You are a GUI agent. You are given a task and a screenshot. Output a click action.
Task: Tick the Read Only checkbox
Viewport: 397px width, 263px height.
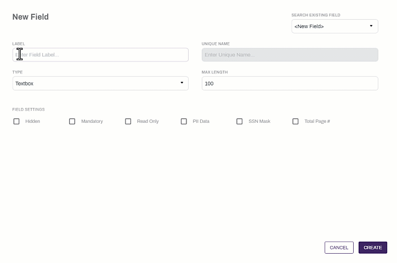coord(128,122)
